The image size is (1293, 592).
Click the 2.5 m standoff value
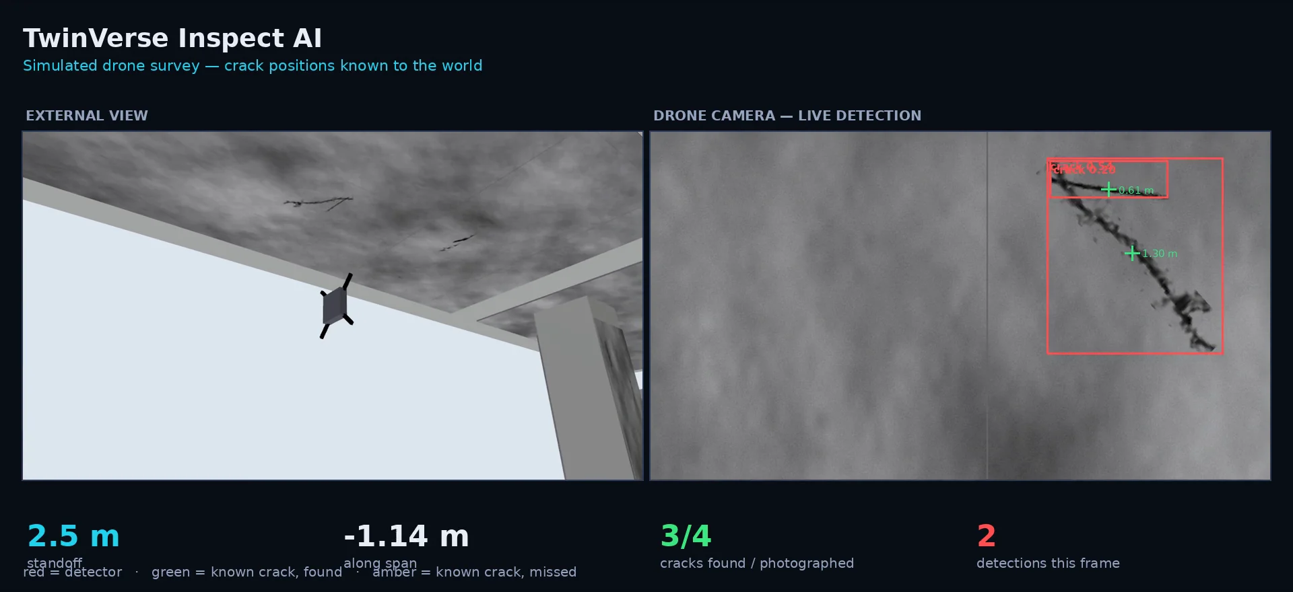tap(73, 536)
